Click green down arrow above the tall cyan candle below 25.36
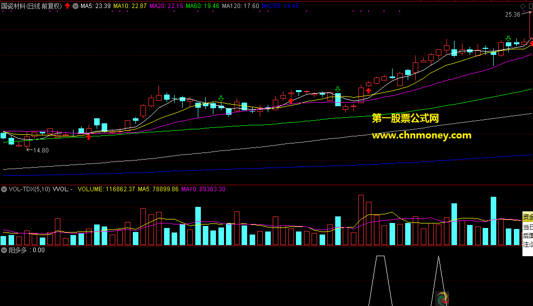533x306 pixels. pos(508,38)
